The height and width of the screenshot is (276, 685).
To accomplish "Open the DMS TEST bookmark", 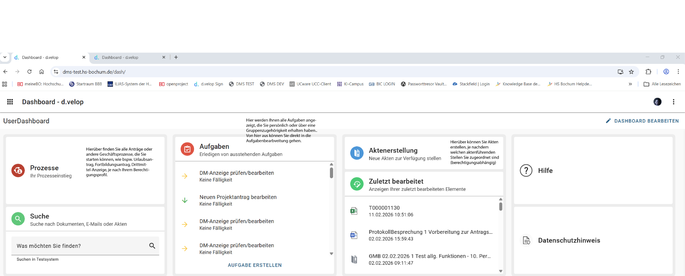I will click(x=241, y=84).
